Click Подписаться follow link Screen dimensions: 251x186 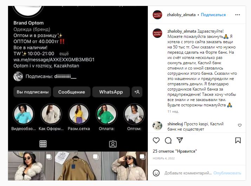click(213, 15)
